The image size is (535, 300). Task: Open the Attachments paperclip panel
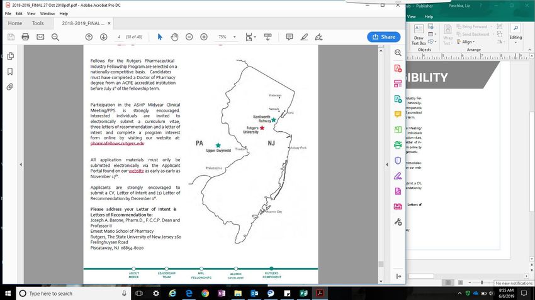(10, 87)
